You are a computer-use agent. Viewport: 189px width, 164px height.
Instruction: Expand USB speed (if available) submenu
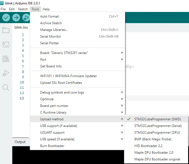(x=77, y=139)
